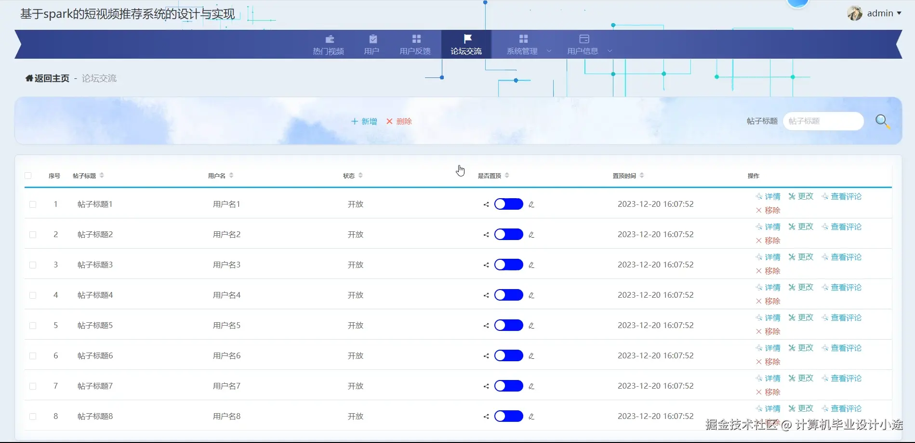
Task: Open 查看评论 for 帖子标题5
Action: [841, 317]
